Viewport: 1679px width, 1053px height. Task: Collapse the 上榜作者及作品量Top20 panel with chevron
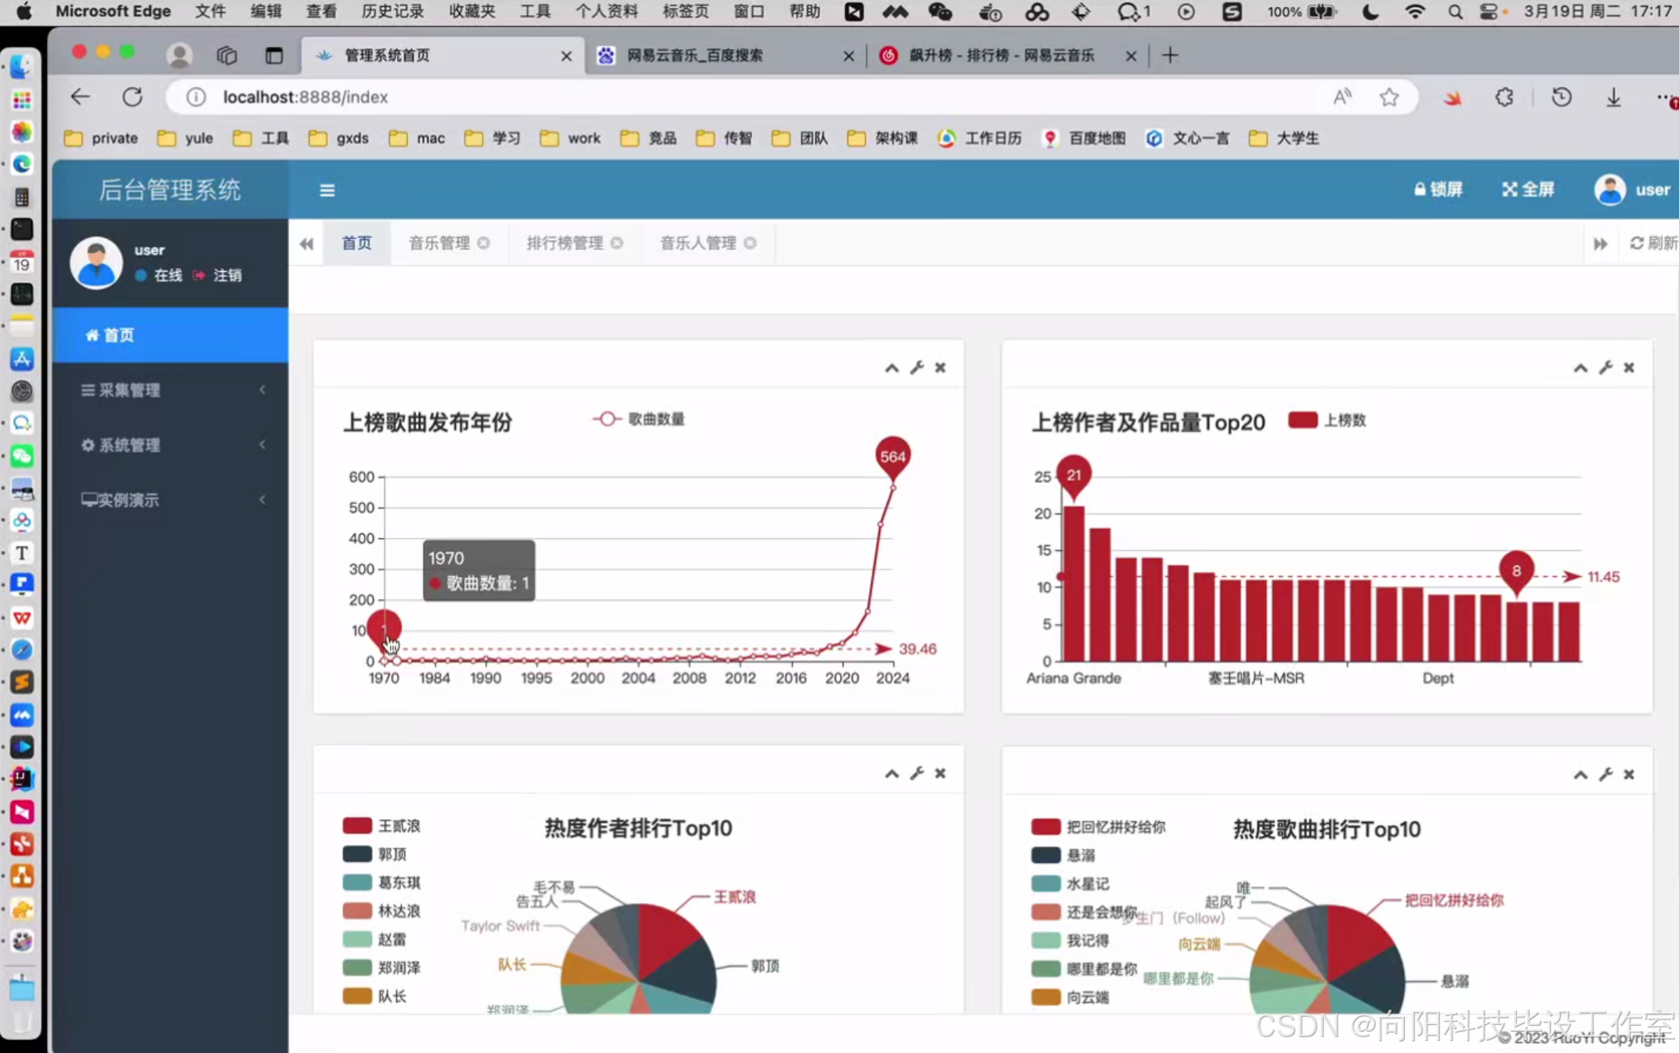coord(1581,369)
